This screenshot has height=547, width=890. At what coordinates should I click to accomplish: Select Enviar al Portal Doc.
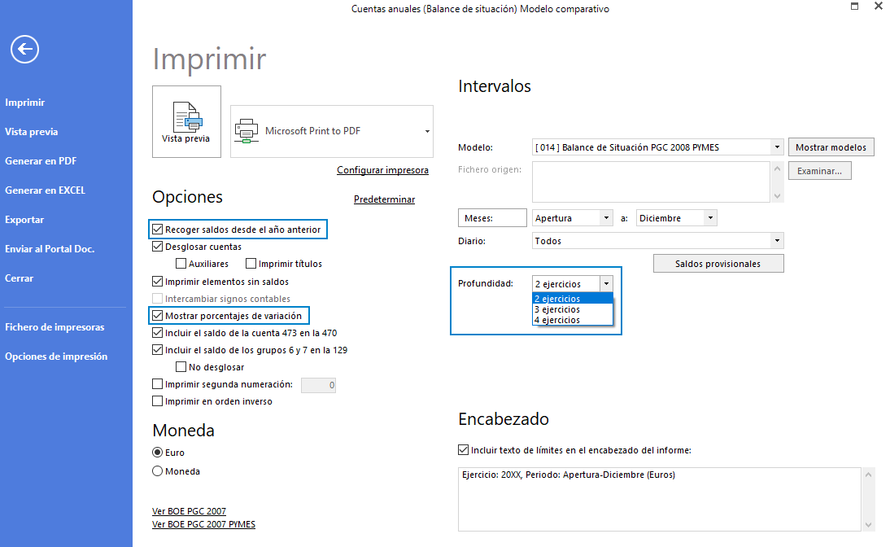(50, 249)
